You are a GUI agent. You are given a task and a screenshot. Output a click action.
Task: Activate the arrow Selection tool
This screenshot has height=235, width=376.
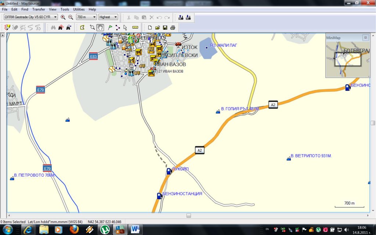(x=125, y=28)
